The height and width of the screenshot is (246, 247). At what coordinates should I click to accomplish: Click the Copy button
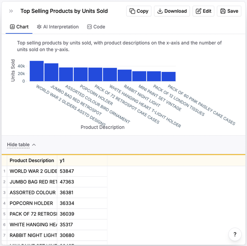[x=139, y=11]
